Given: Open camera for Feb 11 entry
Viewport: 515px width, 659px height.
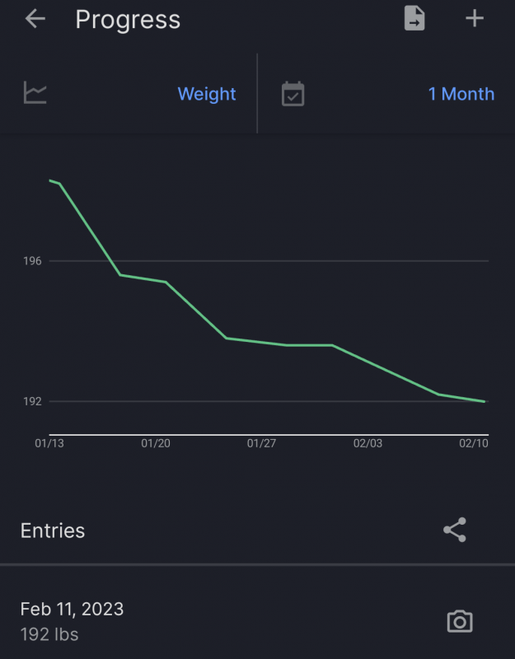Looking at the screenshot, I should (460, 621).
